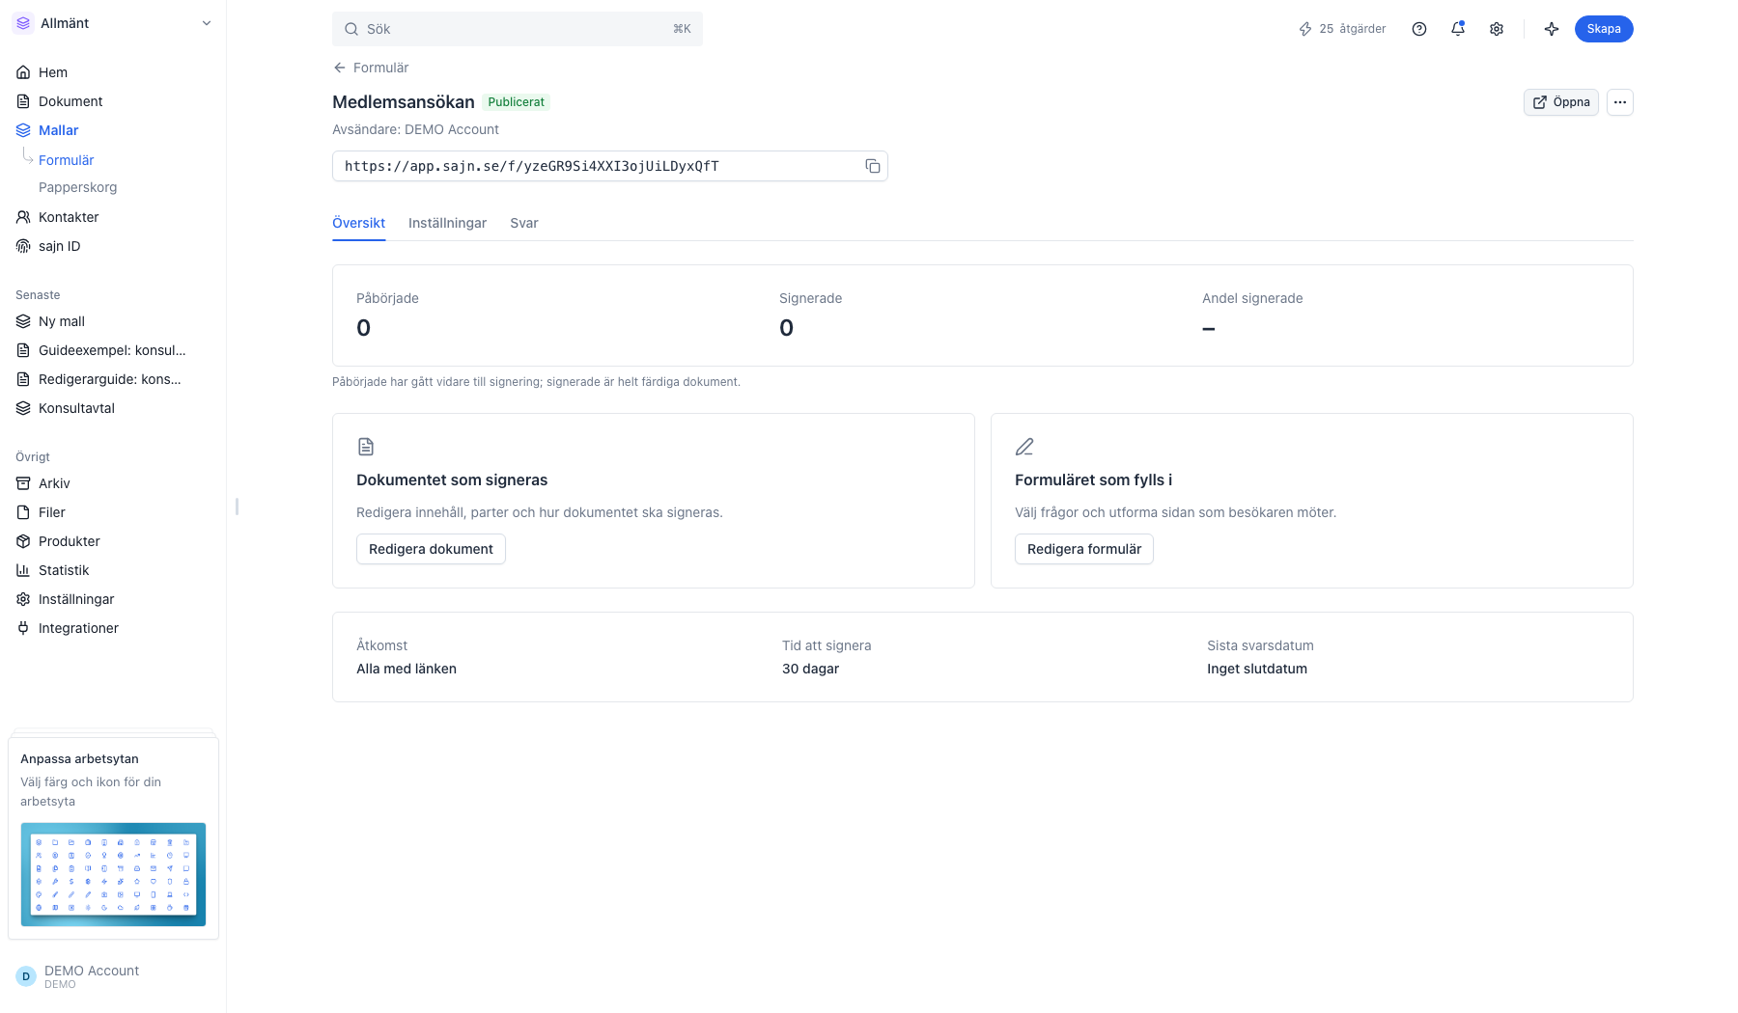
Task: Expand the Allmänt workspace dropdown
Action: pyautogui.click(x=113, y=23)
